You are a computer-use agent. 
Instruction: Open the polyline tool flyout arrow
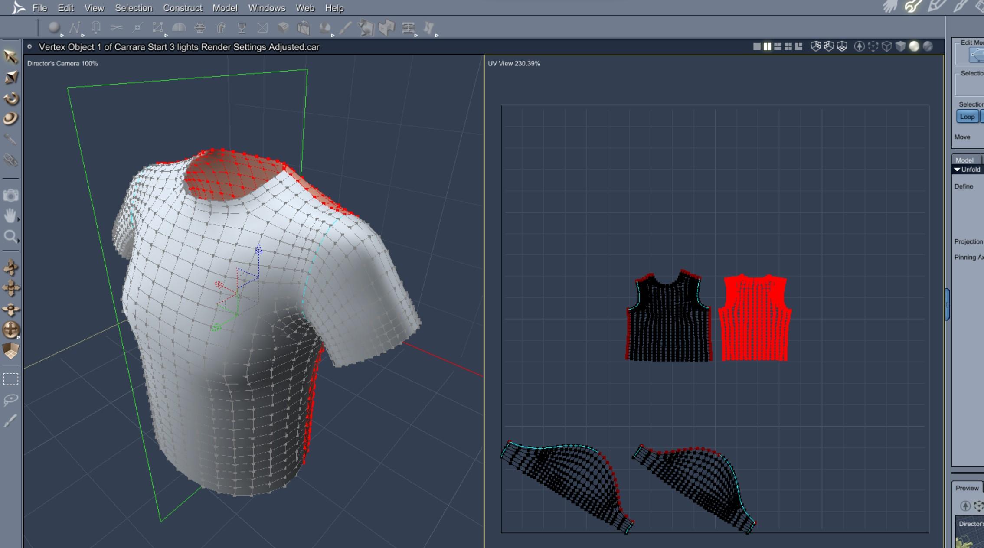[82, 35]
